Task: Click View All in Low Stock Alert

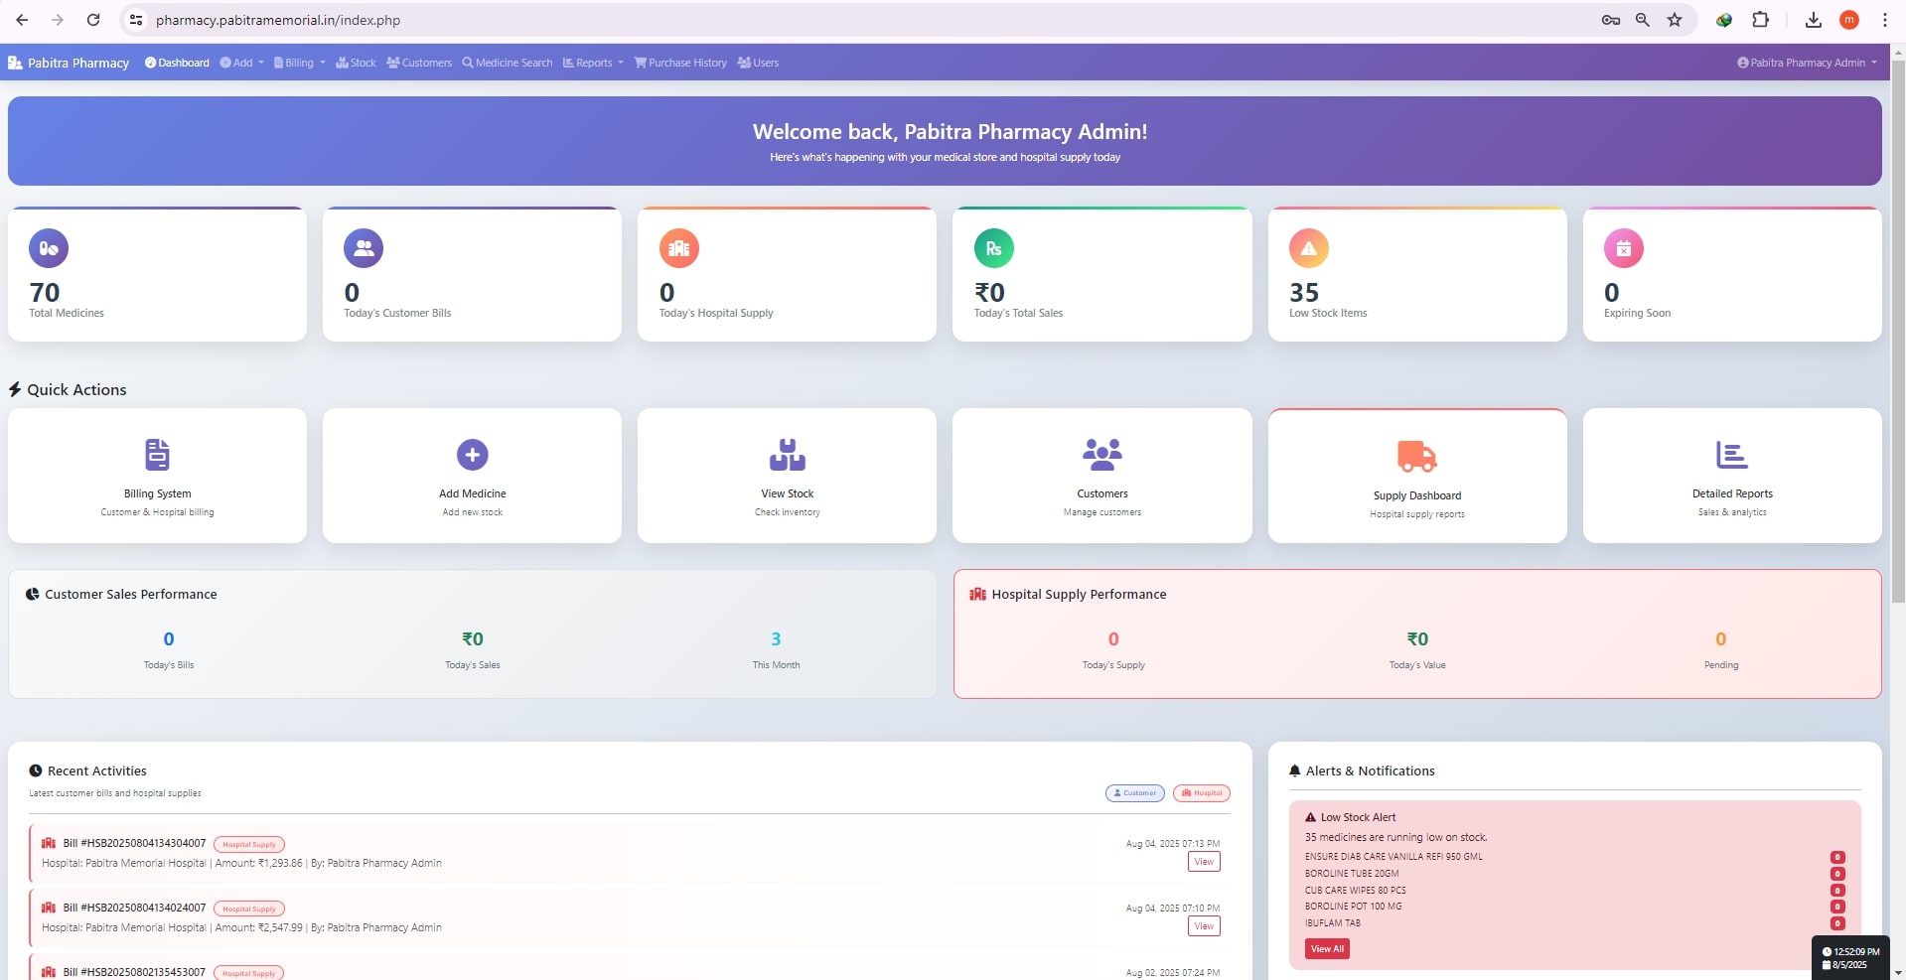Action: [x=1326, y=948]
